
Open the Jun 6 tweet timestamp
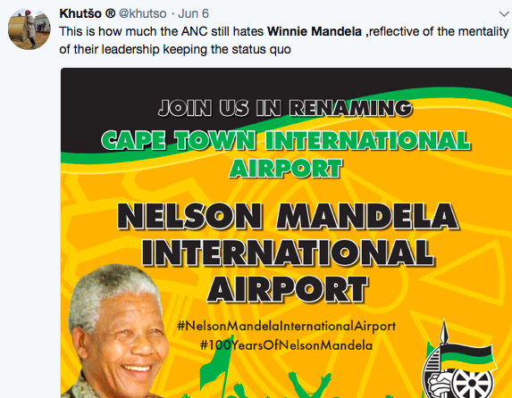pyautogui.click(x=193, y=13)
